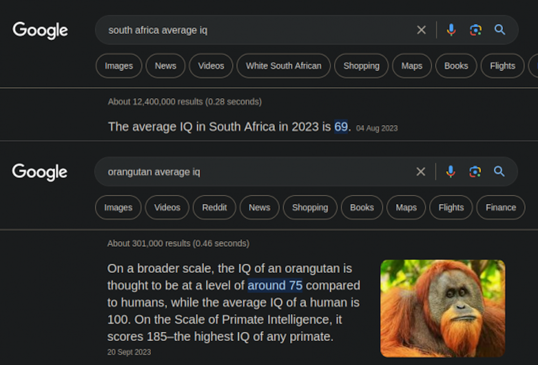Image resolution: width=538 pixels, height=365 pixels.
Task: Click the Google logo at the top
Action: [x=40, y=30]
